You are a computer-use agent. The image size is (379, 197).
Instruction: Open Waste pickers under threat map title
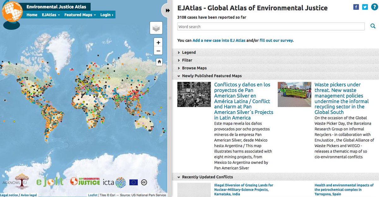tap(342, 98)
